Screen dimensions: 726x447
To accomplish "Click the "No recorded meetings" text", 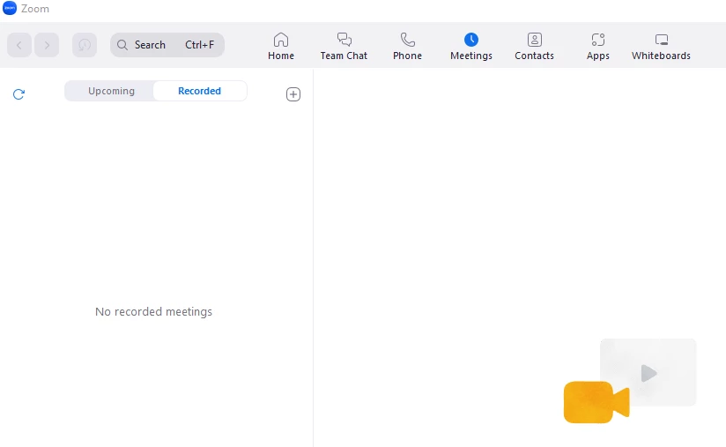I will [x=153, y=312].
